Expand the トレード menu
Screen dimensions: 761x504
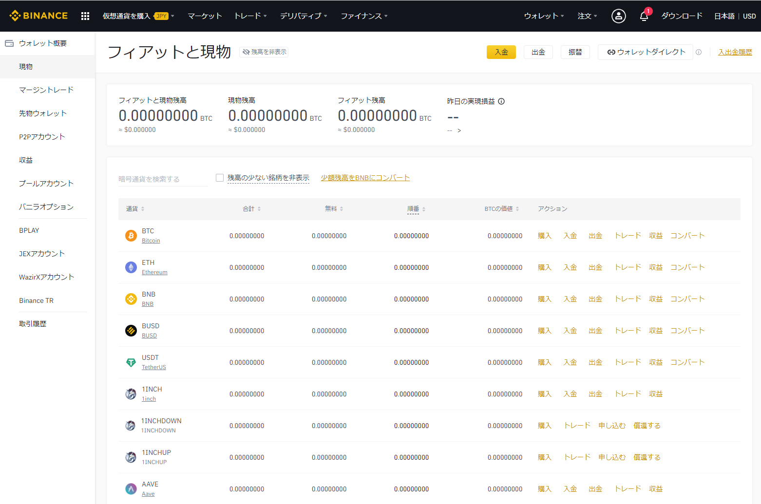(250, 16)
